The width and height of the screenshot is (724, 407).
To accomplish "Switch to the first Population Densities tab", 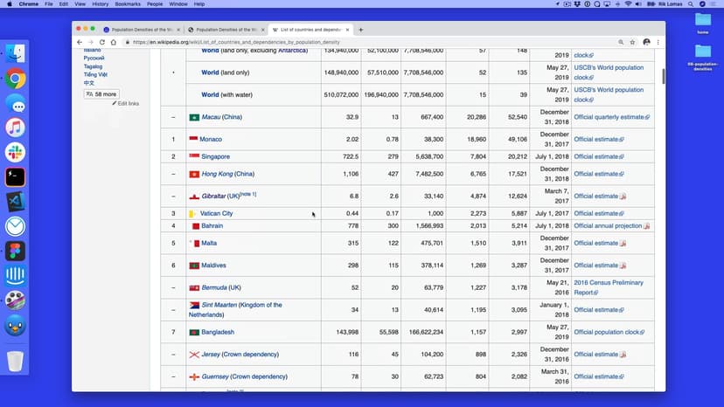I will point(140,30).
